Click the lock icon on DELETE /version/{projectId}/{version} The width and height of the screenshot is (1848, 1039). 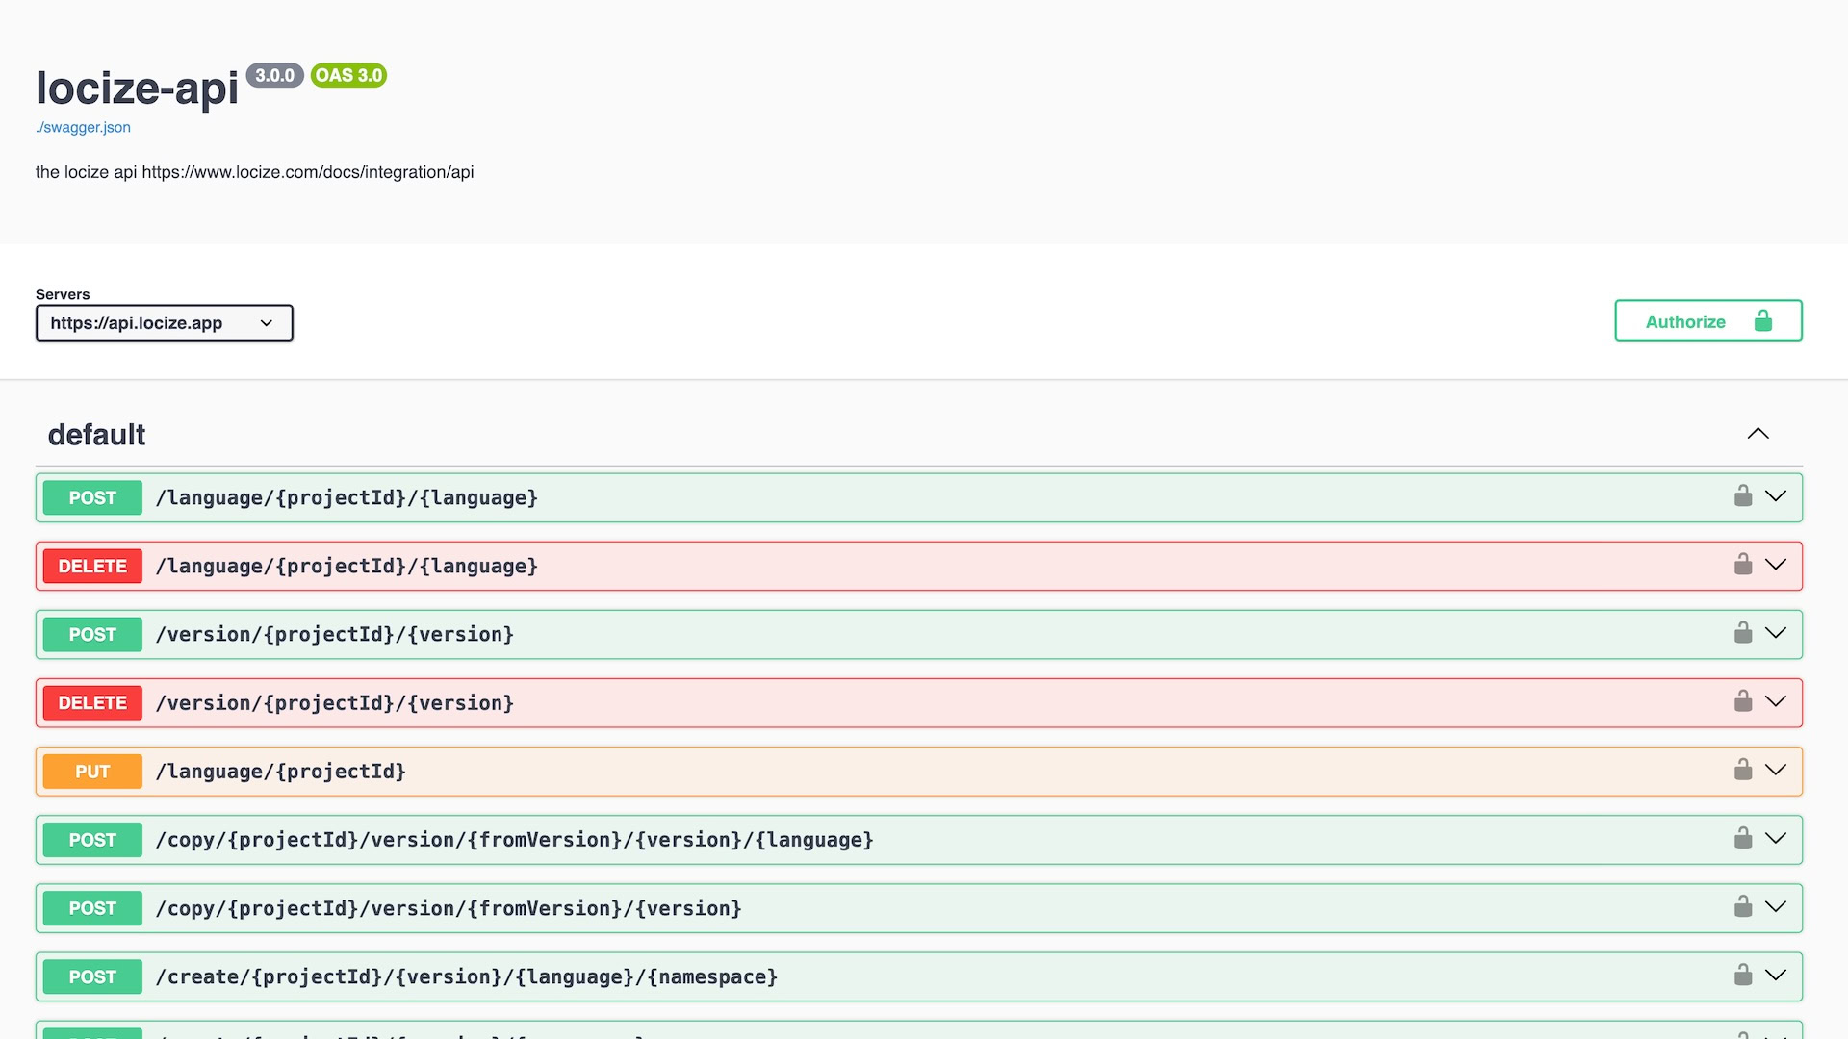coord(1742,702)
